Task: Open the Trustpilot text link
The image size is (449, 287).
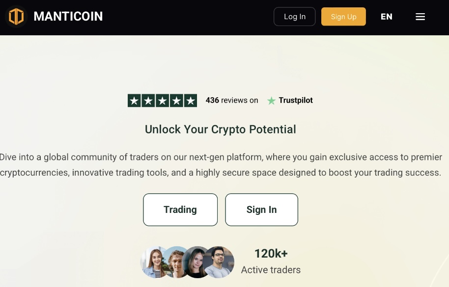Action: 295,101
